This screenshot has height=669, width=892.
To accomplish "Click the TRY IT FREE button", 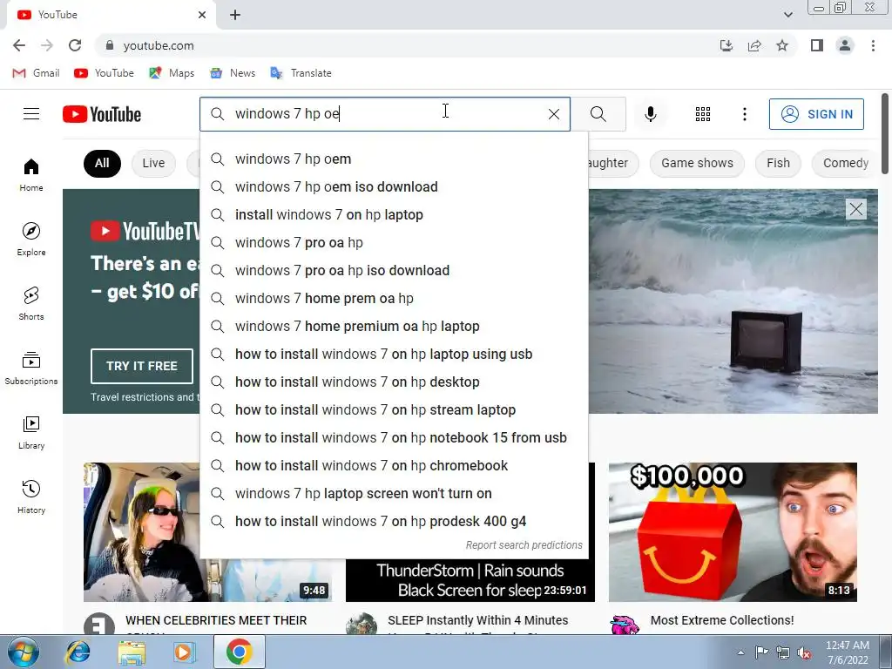I will click(x=142, y=366).
